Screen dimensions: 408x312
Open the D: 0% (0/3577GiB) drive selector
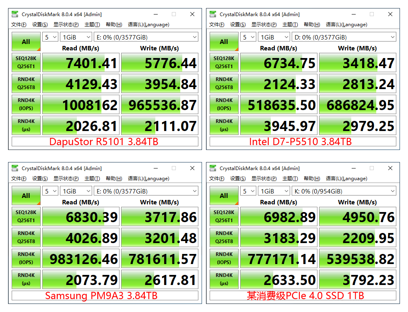[x=344, y=37]
